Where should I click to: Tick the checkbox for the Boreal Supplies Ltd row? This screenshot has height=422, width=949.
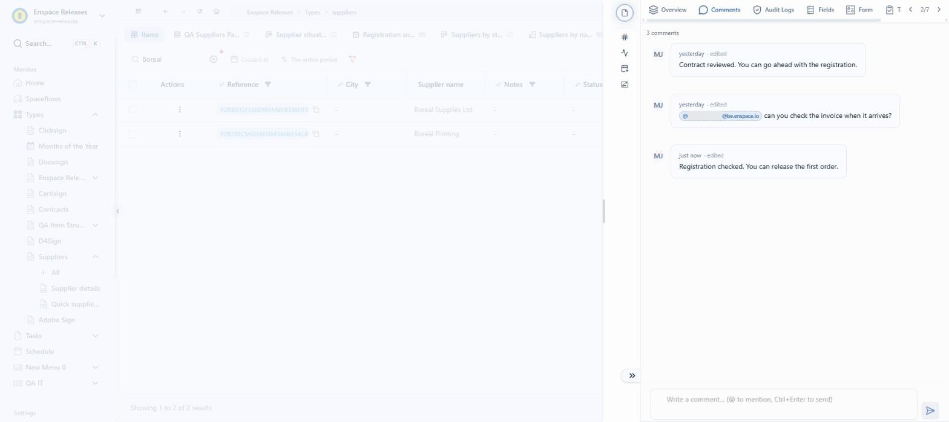click(133, 109)
